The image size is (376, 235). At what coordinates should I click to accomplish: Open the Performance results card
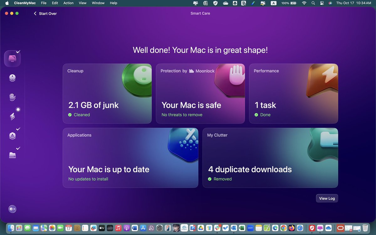pyautogui.click(x=294, y=94)
